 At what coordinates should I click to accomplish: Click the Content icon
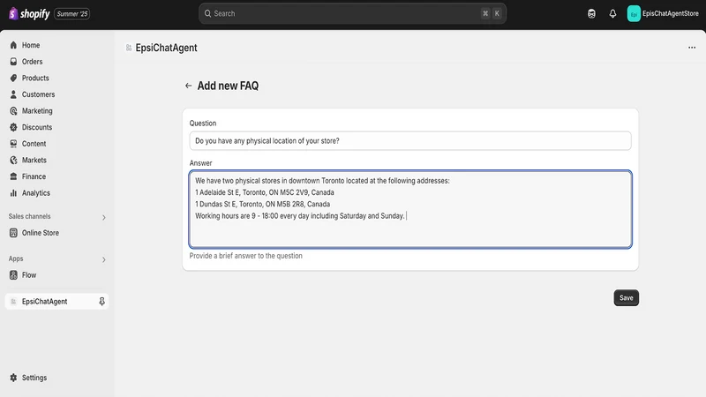click(13, 144)
